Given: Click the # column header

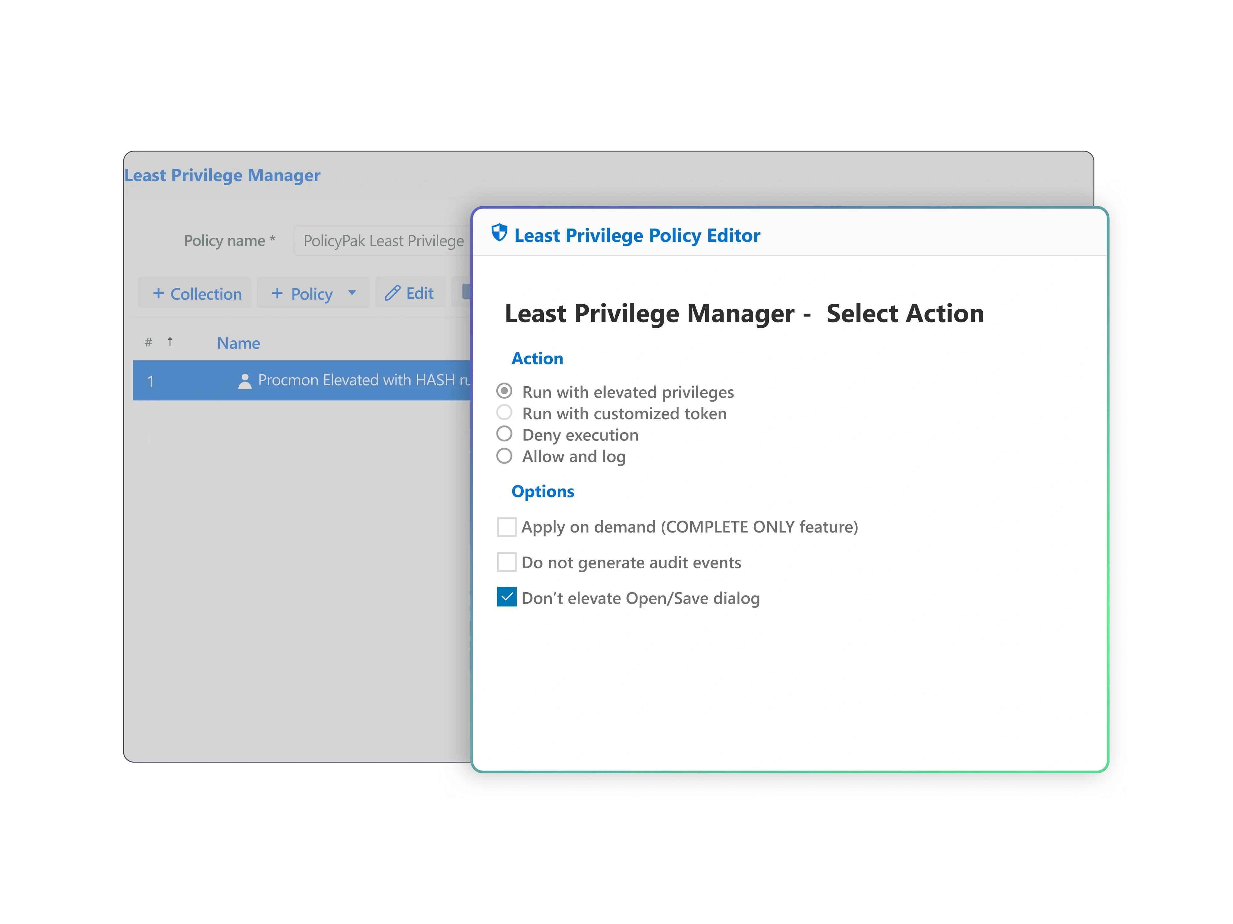Looking at the screenshot, I should pos(148,342).
